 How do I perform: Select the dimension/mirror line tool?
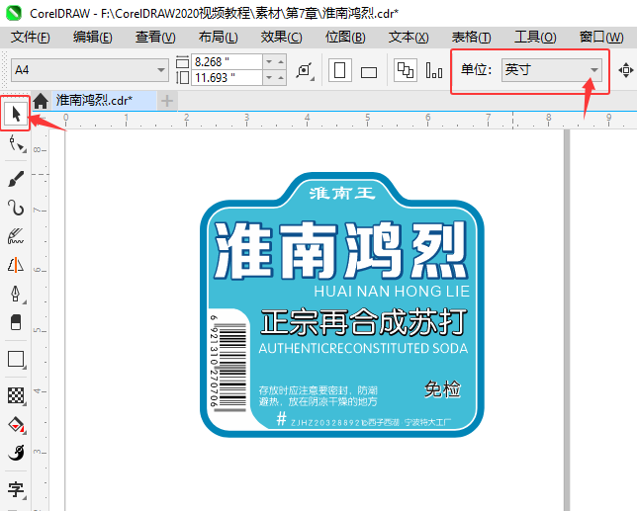(16, 265)
